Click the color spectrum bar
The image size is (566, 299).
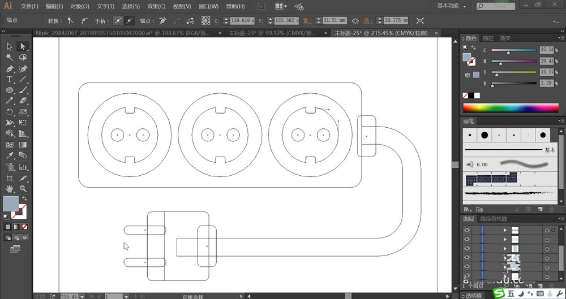[x=511, y=108]
